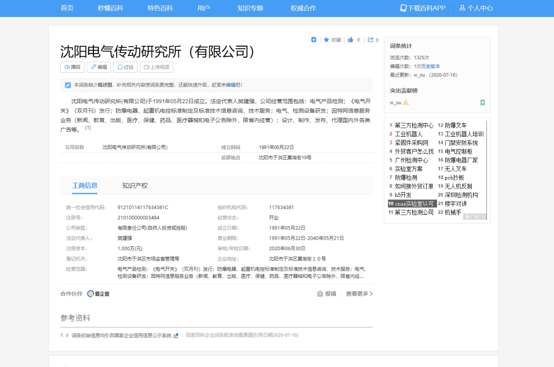This screenshot has width=554, height=367.
Task: Open reference link external arrow icon
Action: coord(175,335)
